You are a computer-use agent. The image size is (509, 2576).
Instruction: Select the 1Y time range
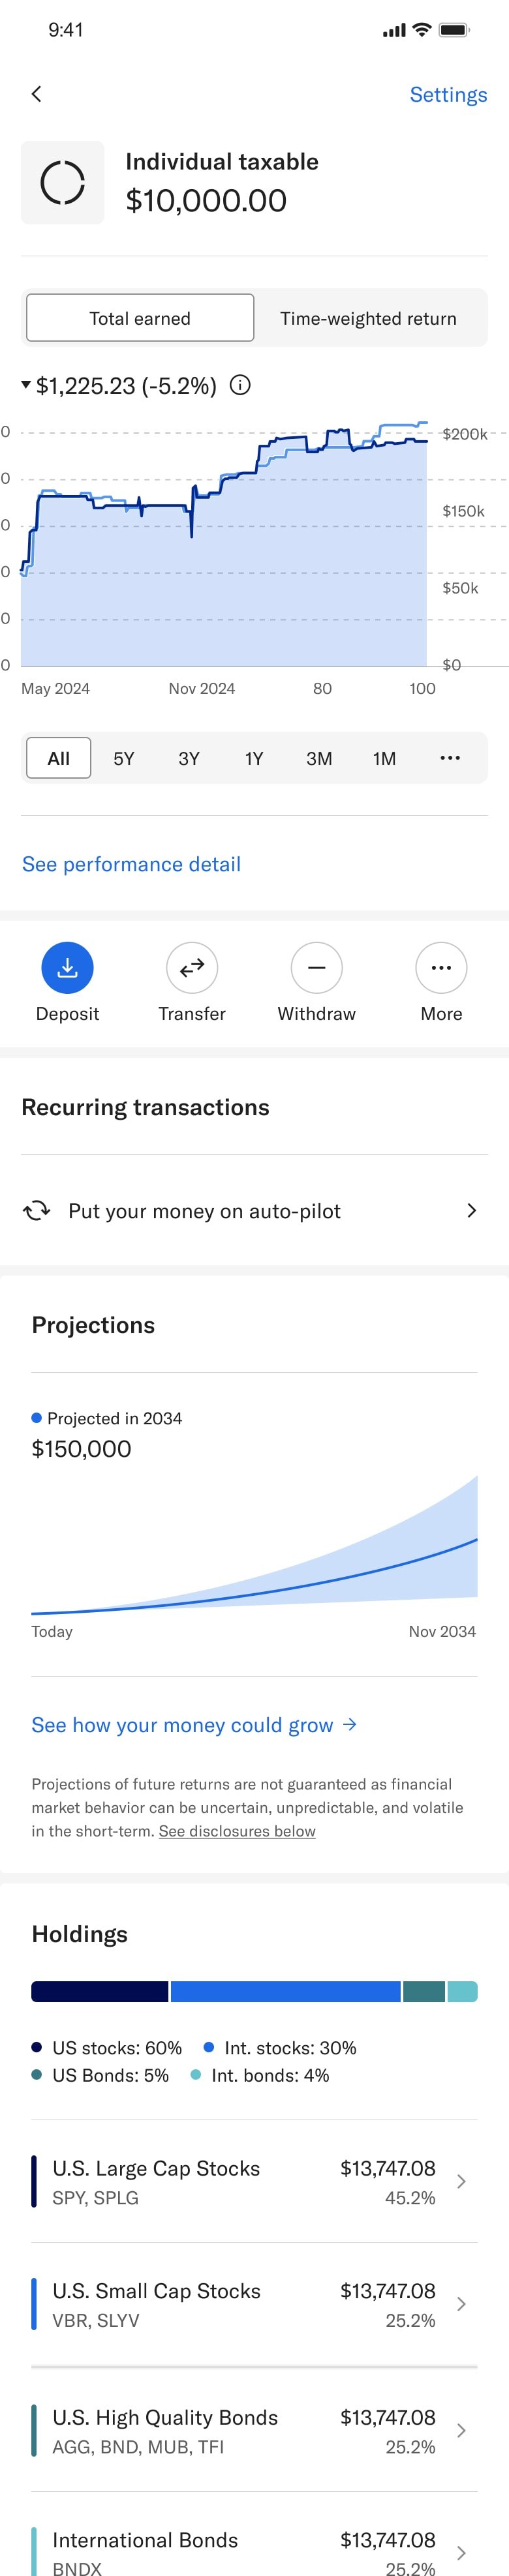tap(254, 758)
